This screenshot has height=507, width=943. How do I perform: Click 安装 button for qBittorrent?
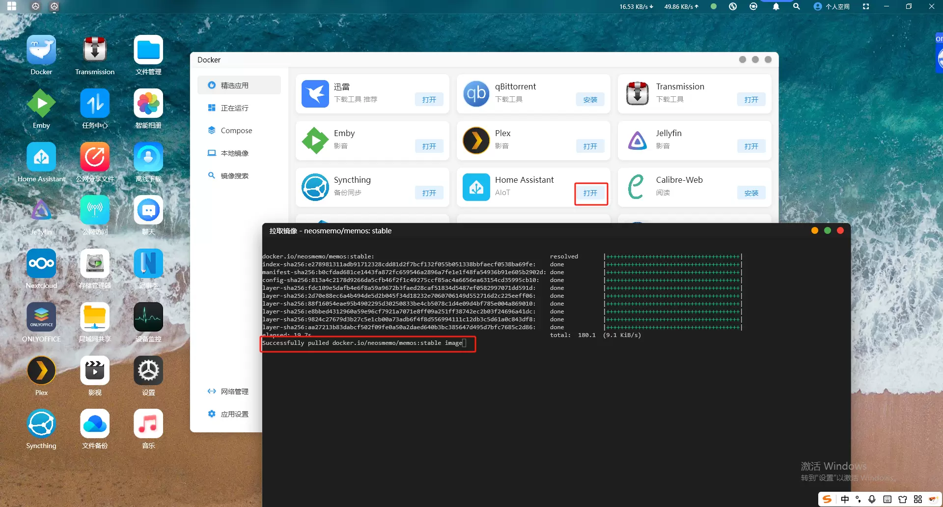click(x=590, y=100)
